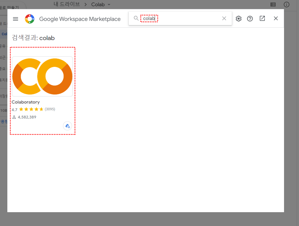
Task: Open Marketplace in a new window
Action: click(x=262, y=18)
